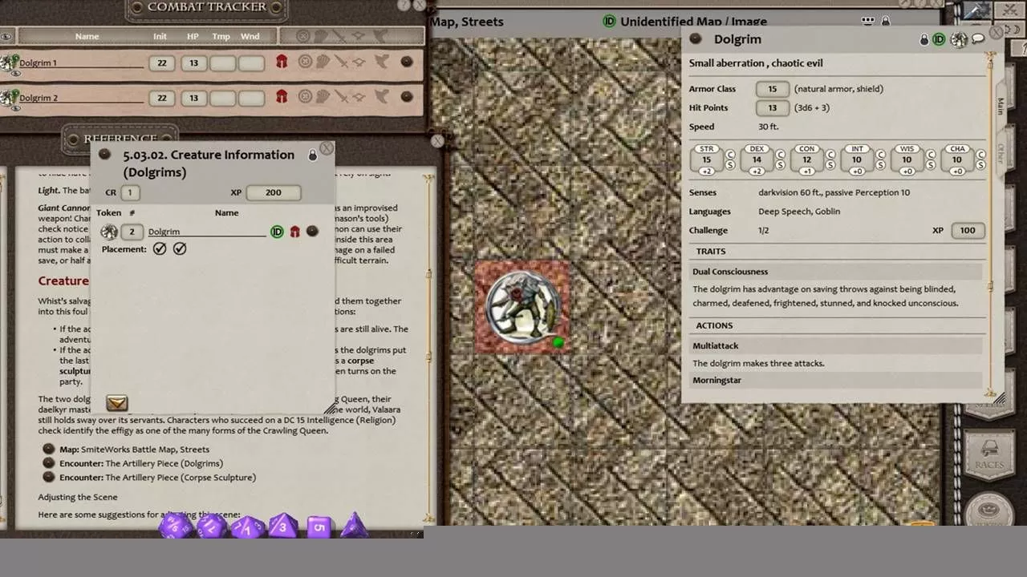The image size is (1027, 577).
Task: Toggle the green ID icon in the map title bar
Action: 609,22
